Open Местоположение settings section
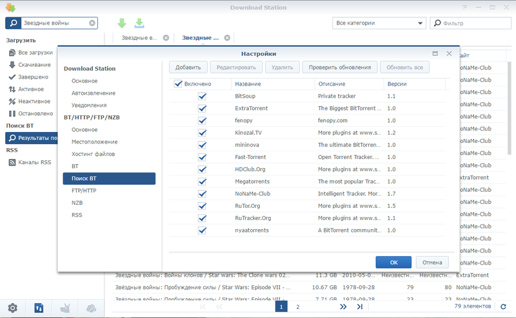 [94, 142]
